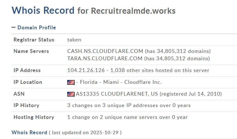Image resolution: width=237 pixels, height=139 pixels.
Task: Click the US flag icon in IP Location
Action: [x=71, y=82]
